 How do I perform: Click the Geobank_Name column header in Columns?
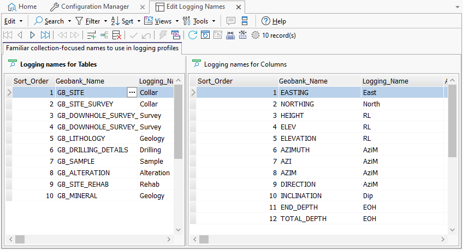[x=303, y=81]
